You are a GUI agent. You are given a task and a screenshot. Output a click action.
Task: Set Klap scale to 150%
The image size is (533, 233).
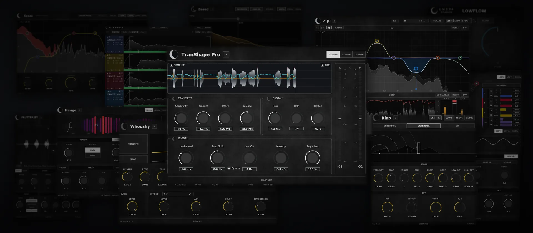tap(459, 118)
